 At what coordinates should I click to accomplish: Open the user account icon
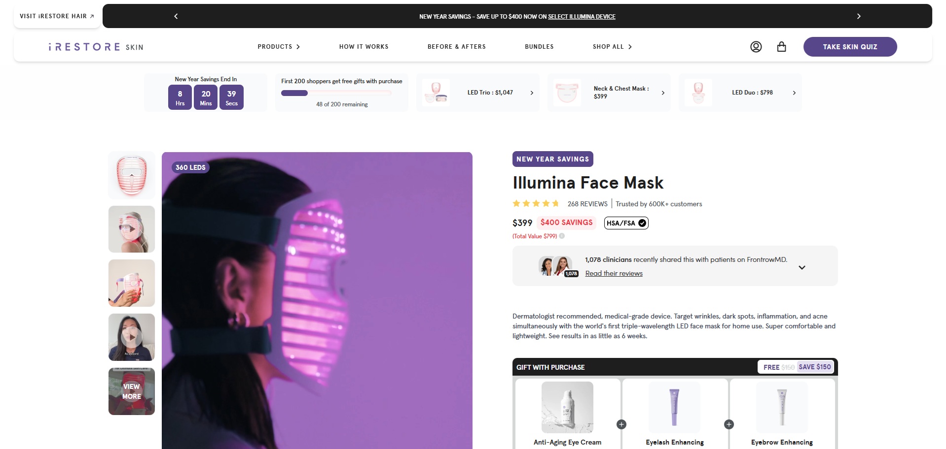tap(756, 47)
